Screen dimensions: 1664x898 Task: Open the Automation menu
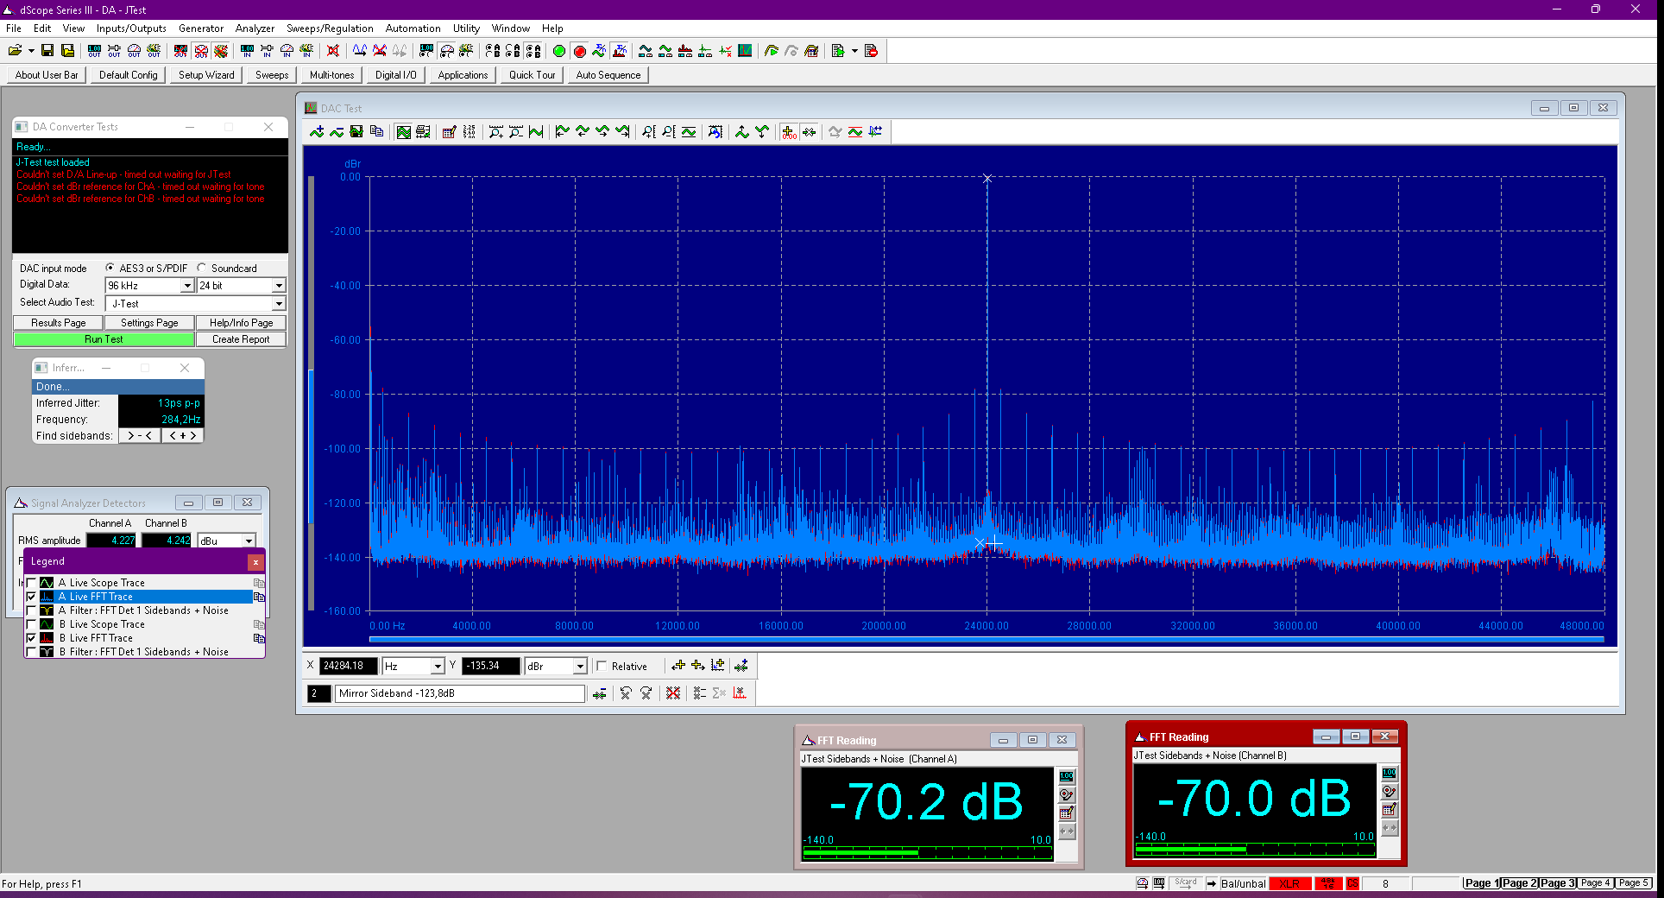pos(413,28)
